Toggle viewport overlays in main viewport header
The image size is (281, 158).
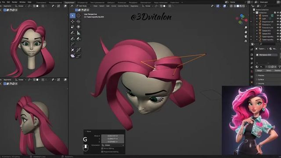coord(224,6)
